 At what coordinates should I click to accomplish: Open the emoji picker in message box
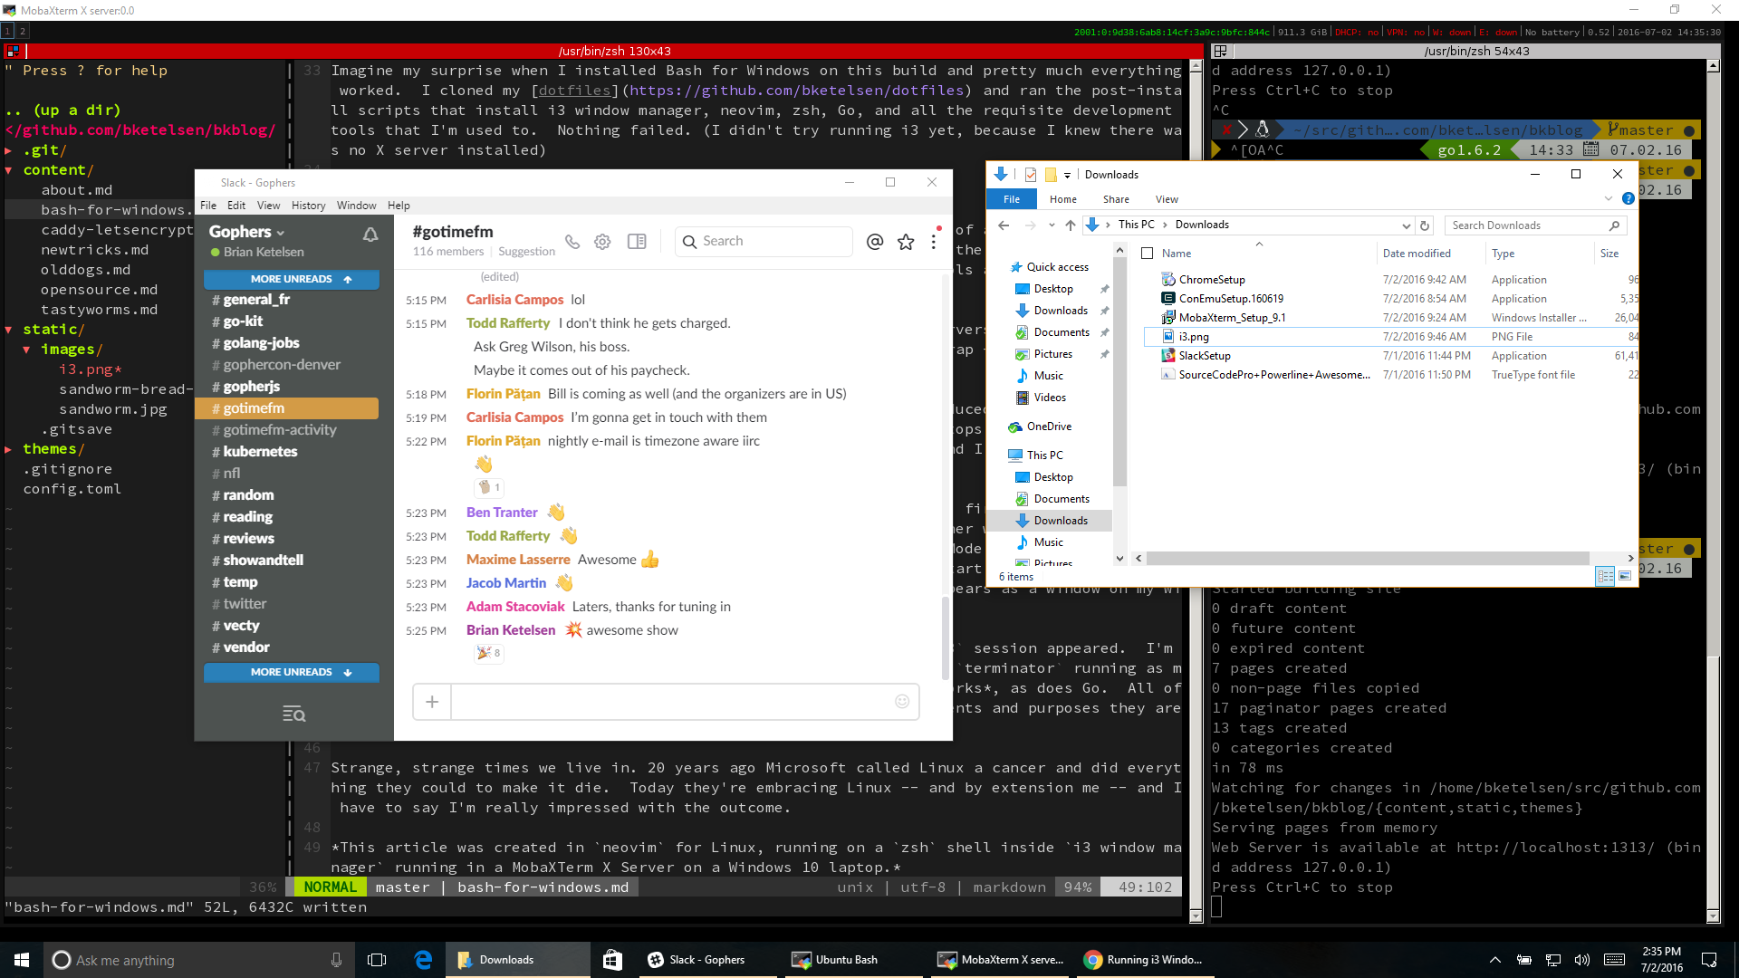[x=902, y=701]
